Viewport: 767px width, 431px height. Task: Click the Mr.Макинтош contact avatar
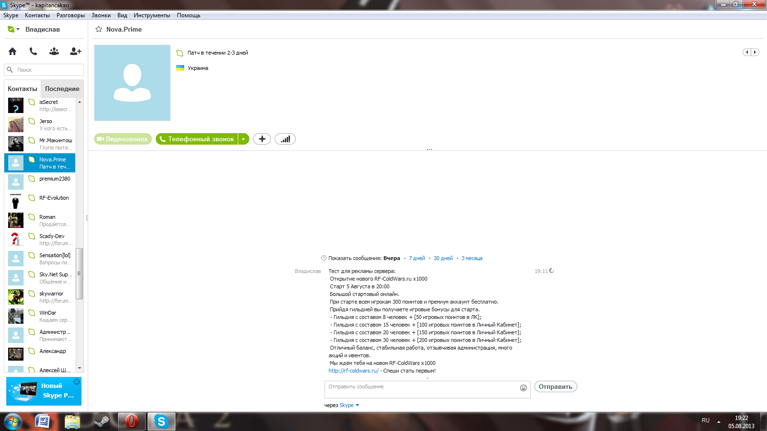point(16,144)
